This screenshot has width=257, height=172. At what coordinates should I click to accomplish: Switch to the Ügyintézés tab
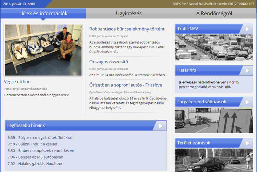129,13
